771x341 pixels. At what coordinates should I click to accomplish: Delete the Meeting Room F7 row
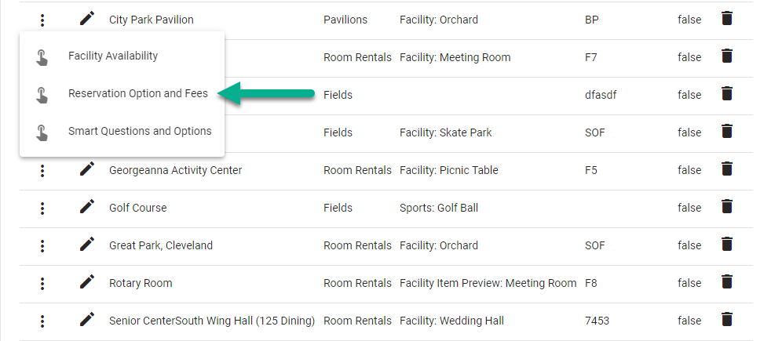coord(727,56)
